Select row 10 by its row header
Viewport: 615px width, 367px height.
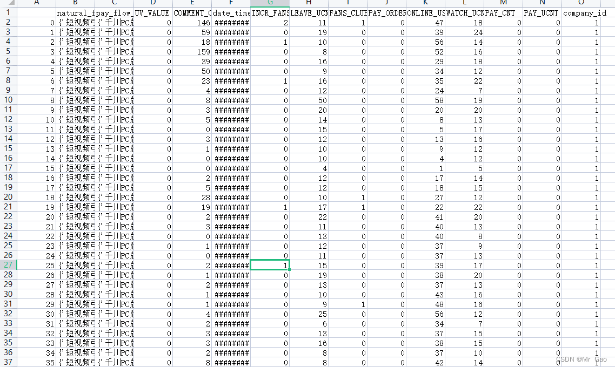pyautogui.click(x=8, y=100)
